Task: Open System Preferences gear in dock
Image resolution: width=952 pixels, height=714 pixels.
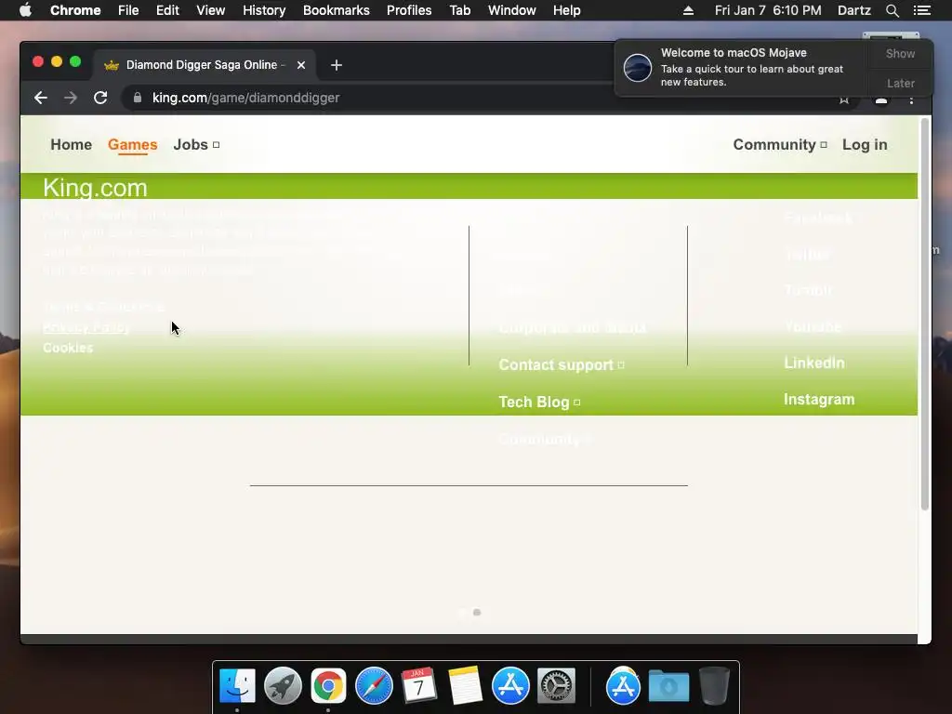Action: click(556, 686)
